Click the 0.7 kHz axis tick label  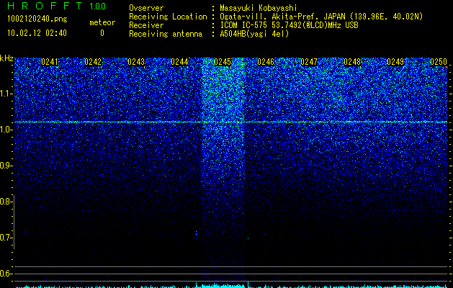pyautogui.click(x=6, y=238)
